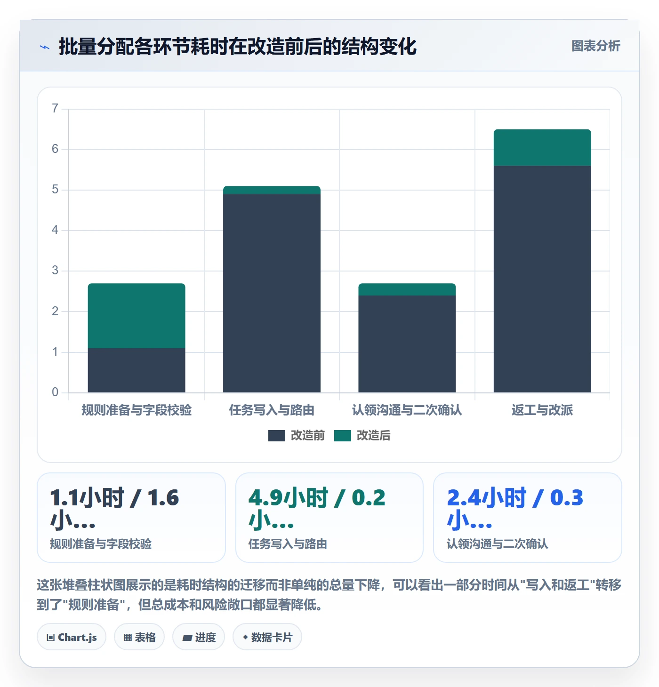Click the 改造后 segment of 规则准备与字段校验 bar
This screenshot has height=687, width=659.
click(x=137, y=316)
